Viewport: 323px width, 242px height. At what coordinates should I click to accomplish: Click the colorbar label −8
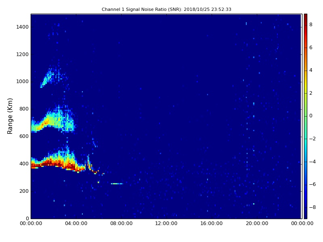click(x=313, y=207)
